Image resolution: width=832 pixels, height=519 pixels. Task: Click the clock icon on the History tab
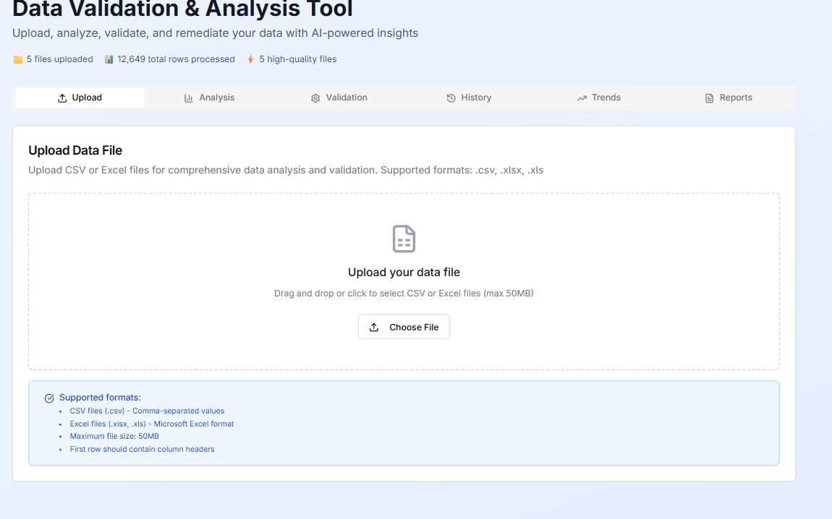(x=449, y=97)
